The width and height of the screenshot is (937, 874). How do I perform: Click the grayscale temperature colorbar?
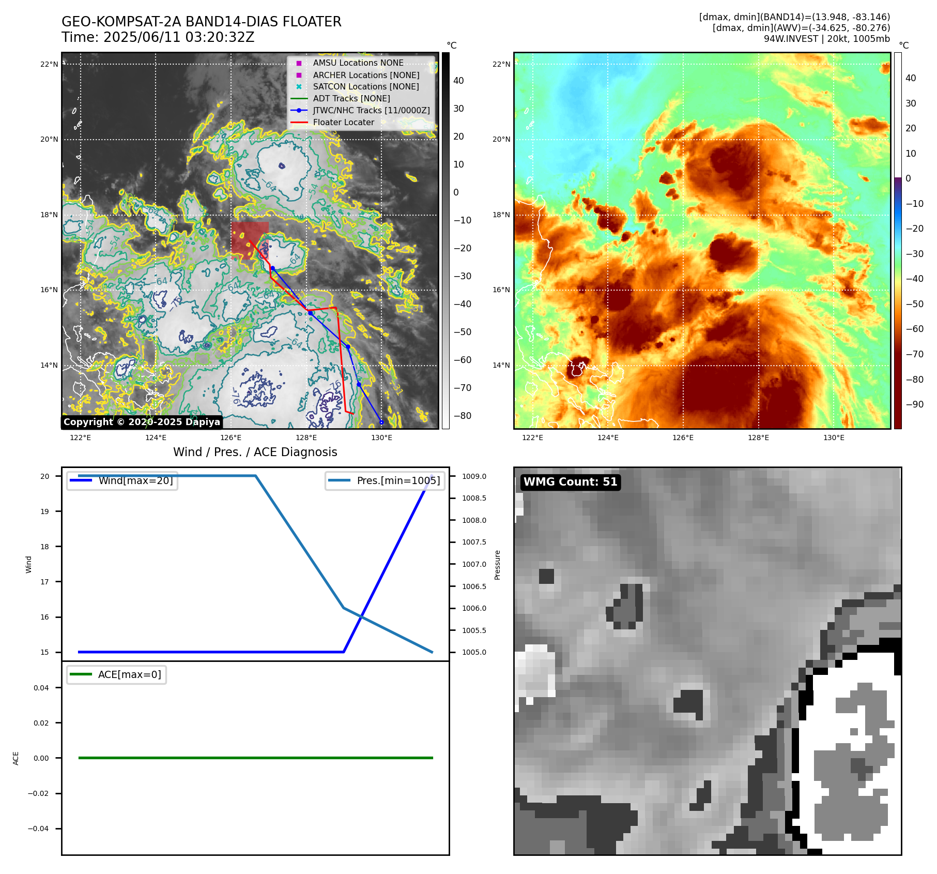(x=446, y=240)
